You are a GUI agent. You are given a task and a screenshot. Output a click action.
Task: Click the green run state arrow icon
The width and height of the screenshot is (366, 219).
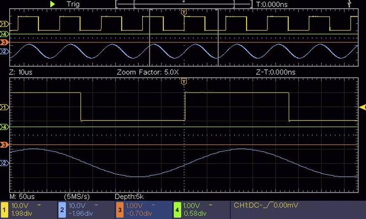pos(52,4)
